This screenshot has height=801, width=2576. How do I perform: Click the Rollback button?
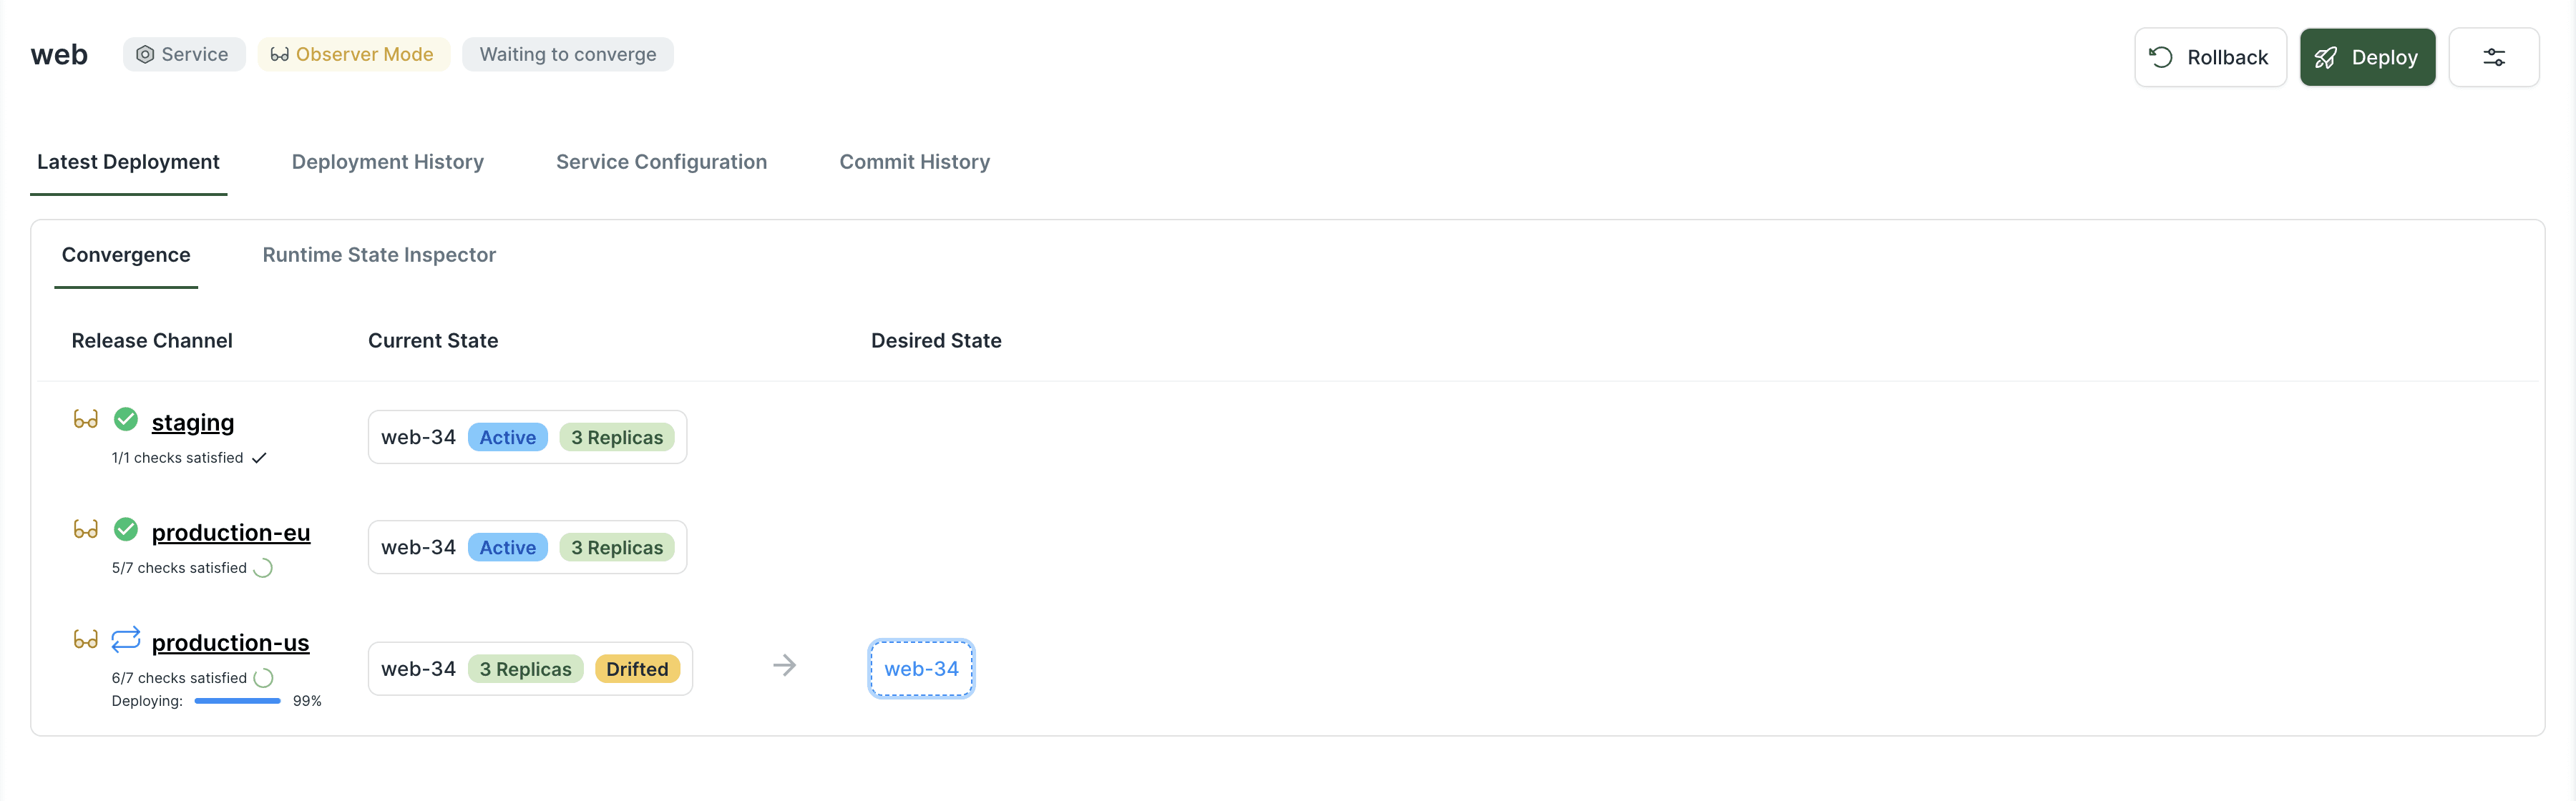click(x=2210, y=57)
